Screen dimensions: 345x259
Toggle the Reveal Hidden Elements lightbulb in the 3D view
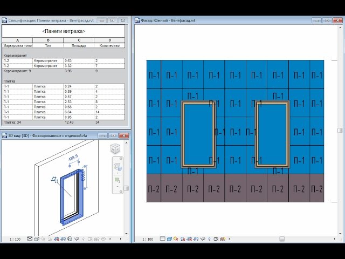(83, 239)
